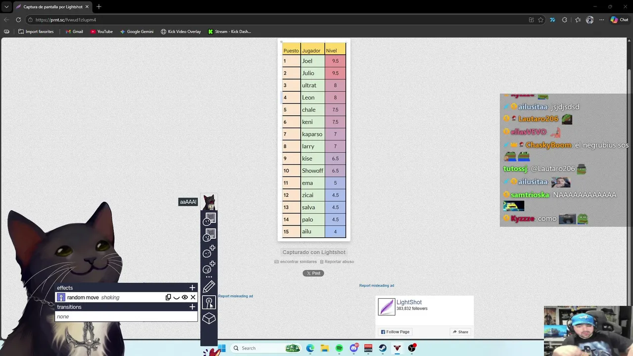Add image to closed-eyes neutral expression
The width and height of the screenshot is (633, 356).
[209, 251]
